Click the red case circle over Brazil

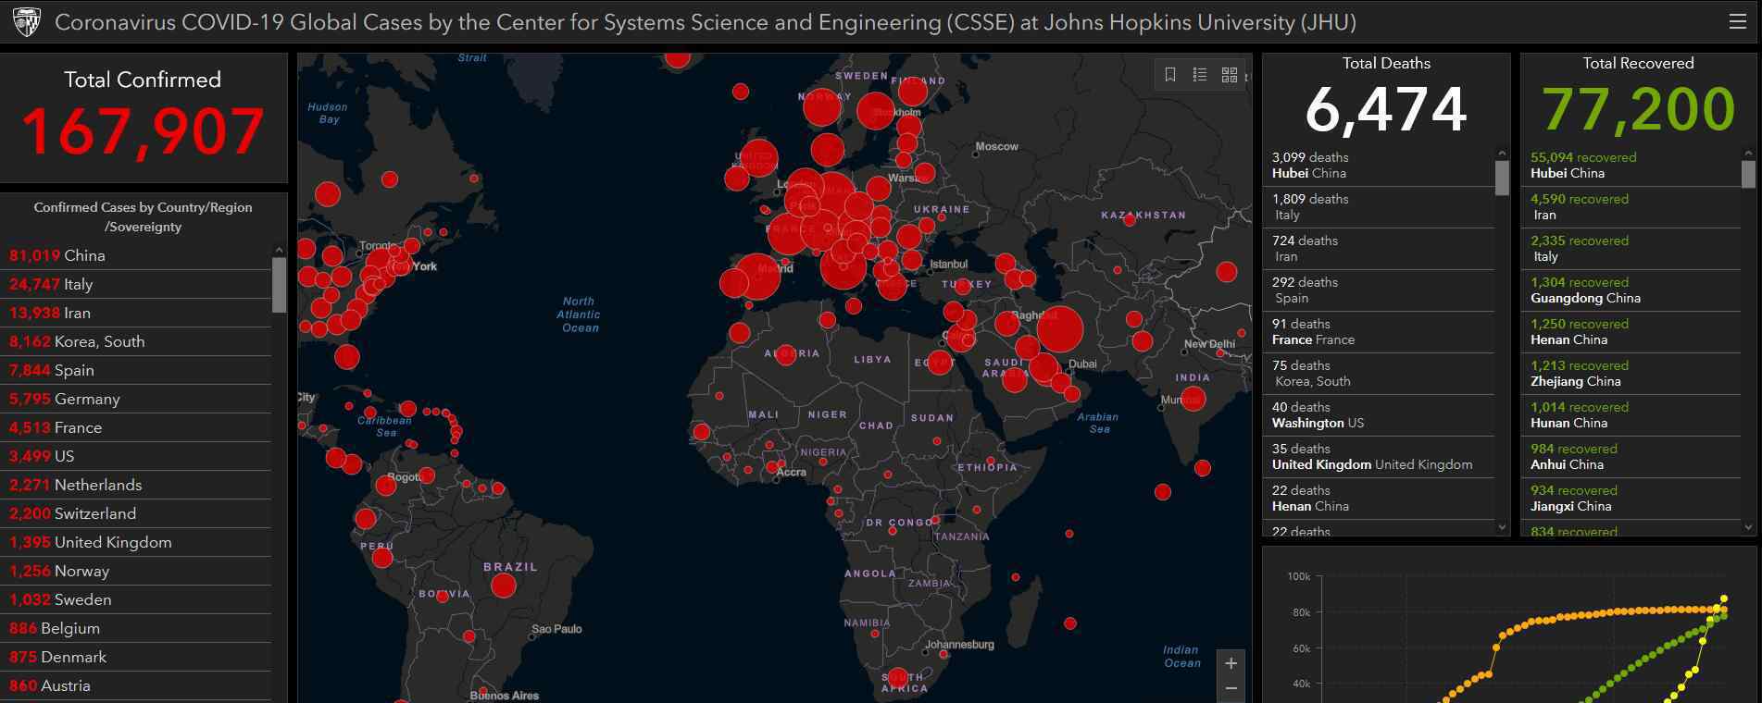coord(503,585)
